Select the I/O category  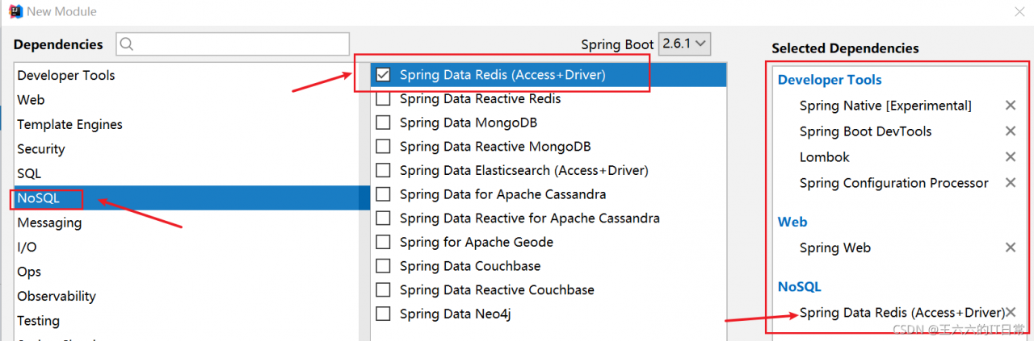tap(187, 247)
